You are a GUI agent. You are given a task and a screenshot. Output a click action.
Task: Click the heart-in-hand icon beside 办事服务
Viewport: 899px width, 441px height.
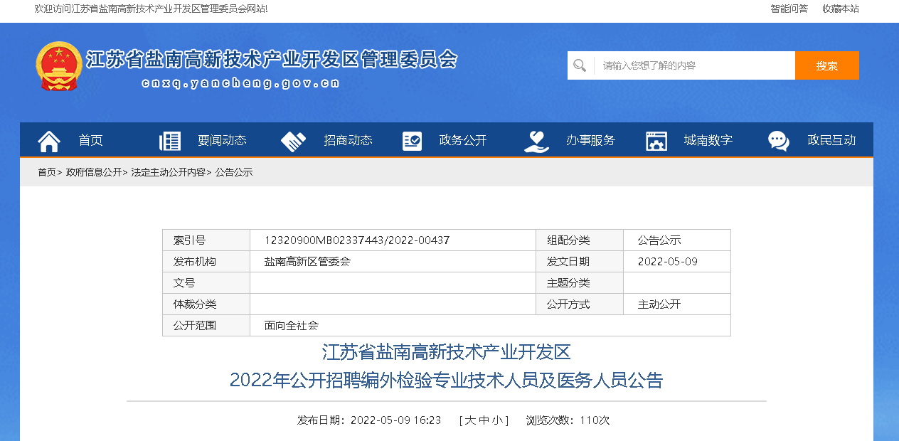coord(536,141)
